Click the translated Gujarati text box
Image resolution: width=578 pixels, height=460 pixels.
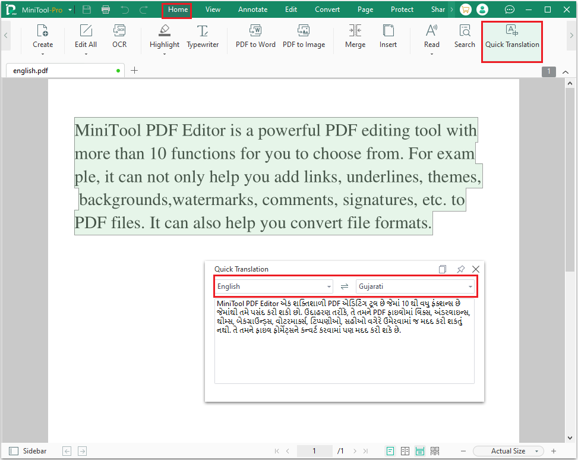345,341
